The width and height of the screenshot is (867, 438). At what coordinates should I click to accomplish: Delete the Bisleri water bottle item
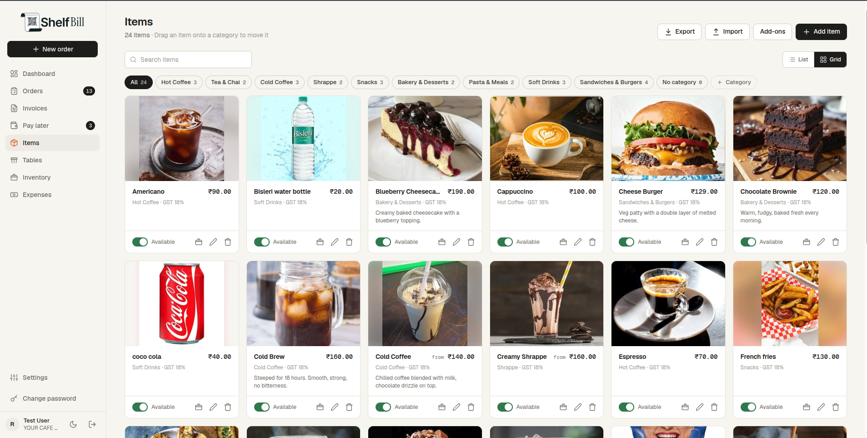click(x=349, y=242)
